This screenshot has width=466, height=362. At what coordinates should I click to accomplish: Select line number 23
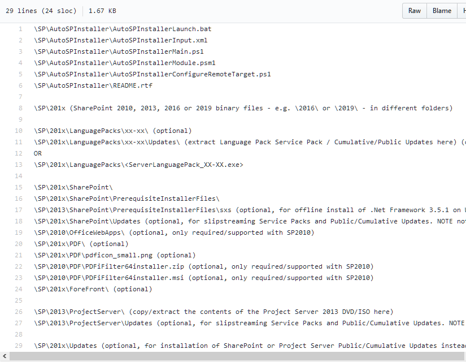[x=19, y=278]
